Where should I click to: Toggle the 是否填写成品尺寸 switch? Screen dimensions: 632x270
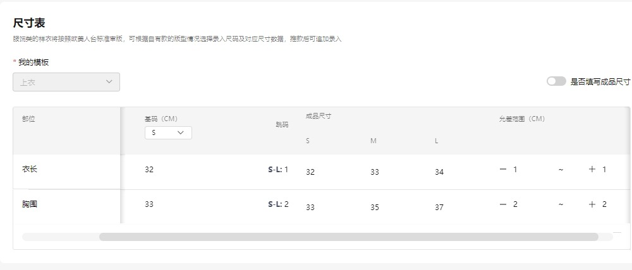556,81
